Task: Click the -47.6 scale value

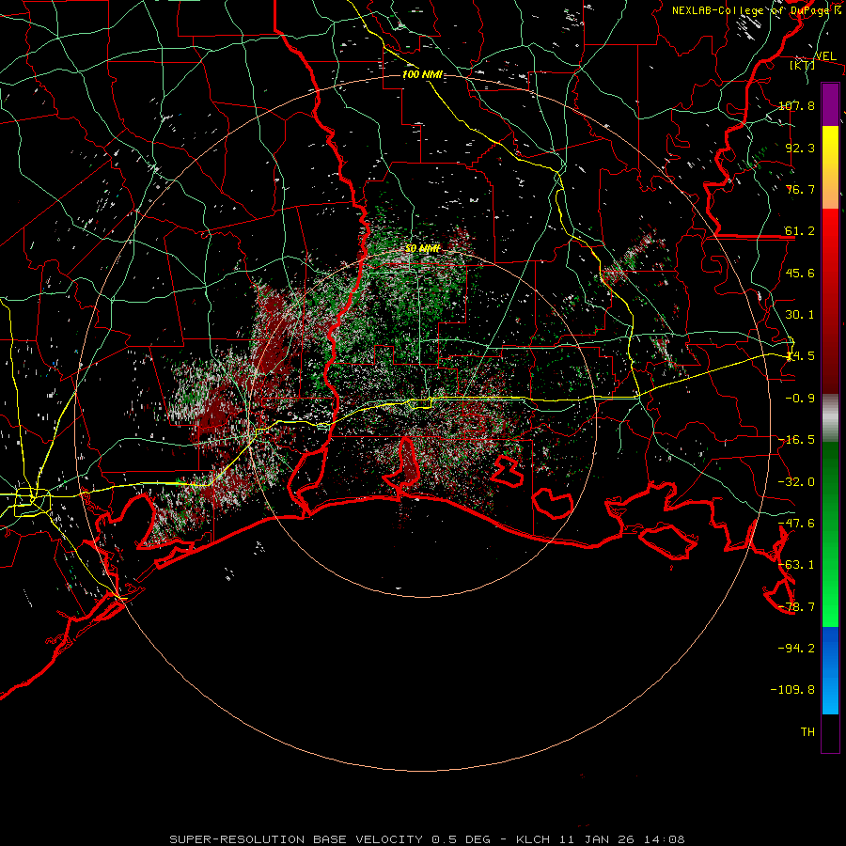Action: pos(796,524)
